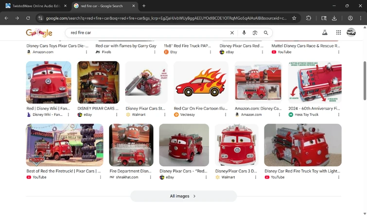
Task: Open media/tab search toolbar icon
Action: click(x=324, y=18)
